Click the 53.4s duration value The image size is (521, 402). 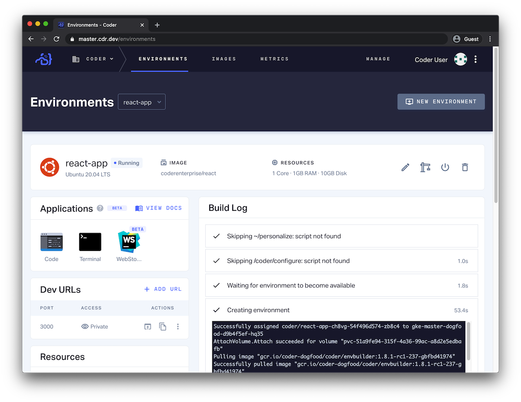click(461, 310)
